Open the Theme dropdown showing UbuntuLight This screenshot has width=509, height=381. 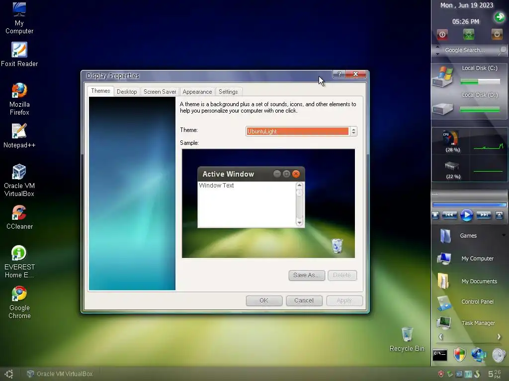(301, 131)
